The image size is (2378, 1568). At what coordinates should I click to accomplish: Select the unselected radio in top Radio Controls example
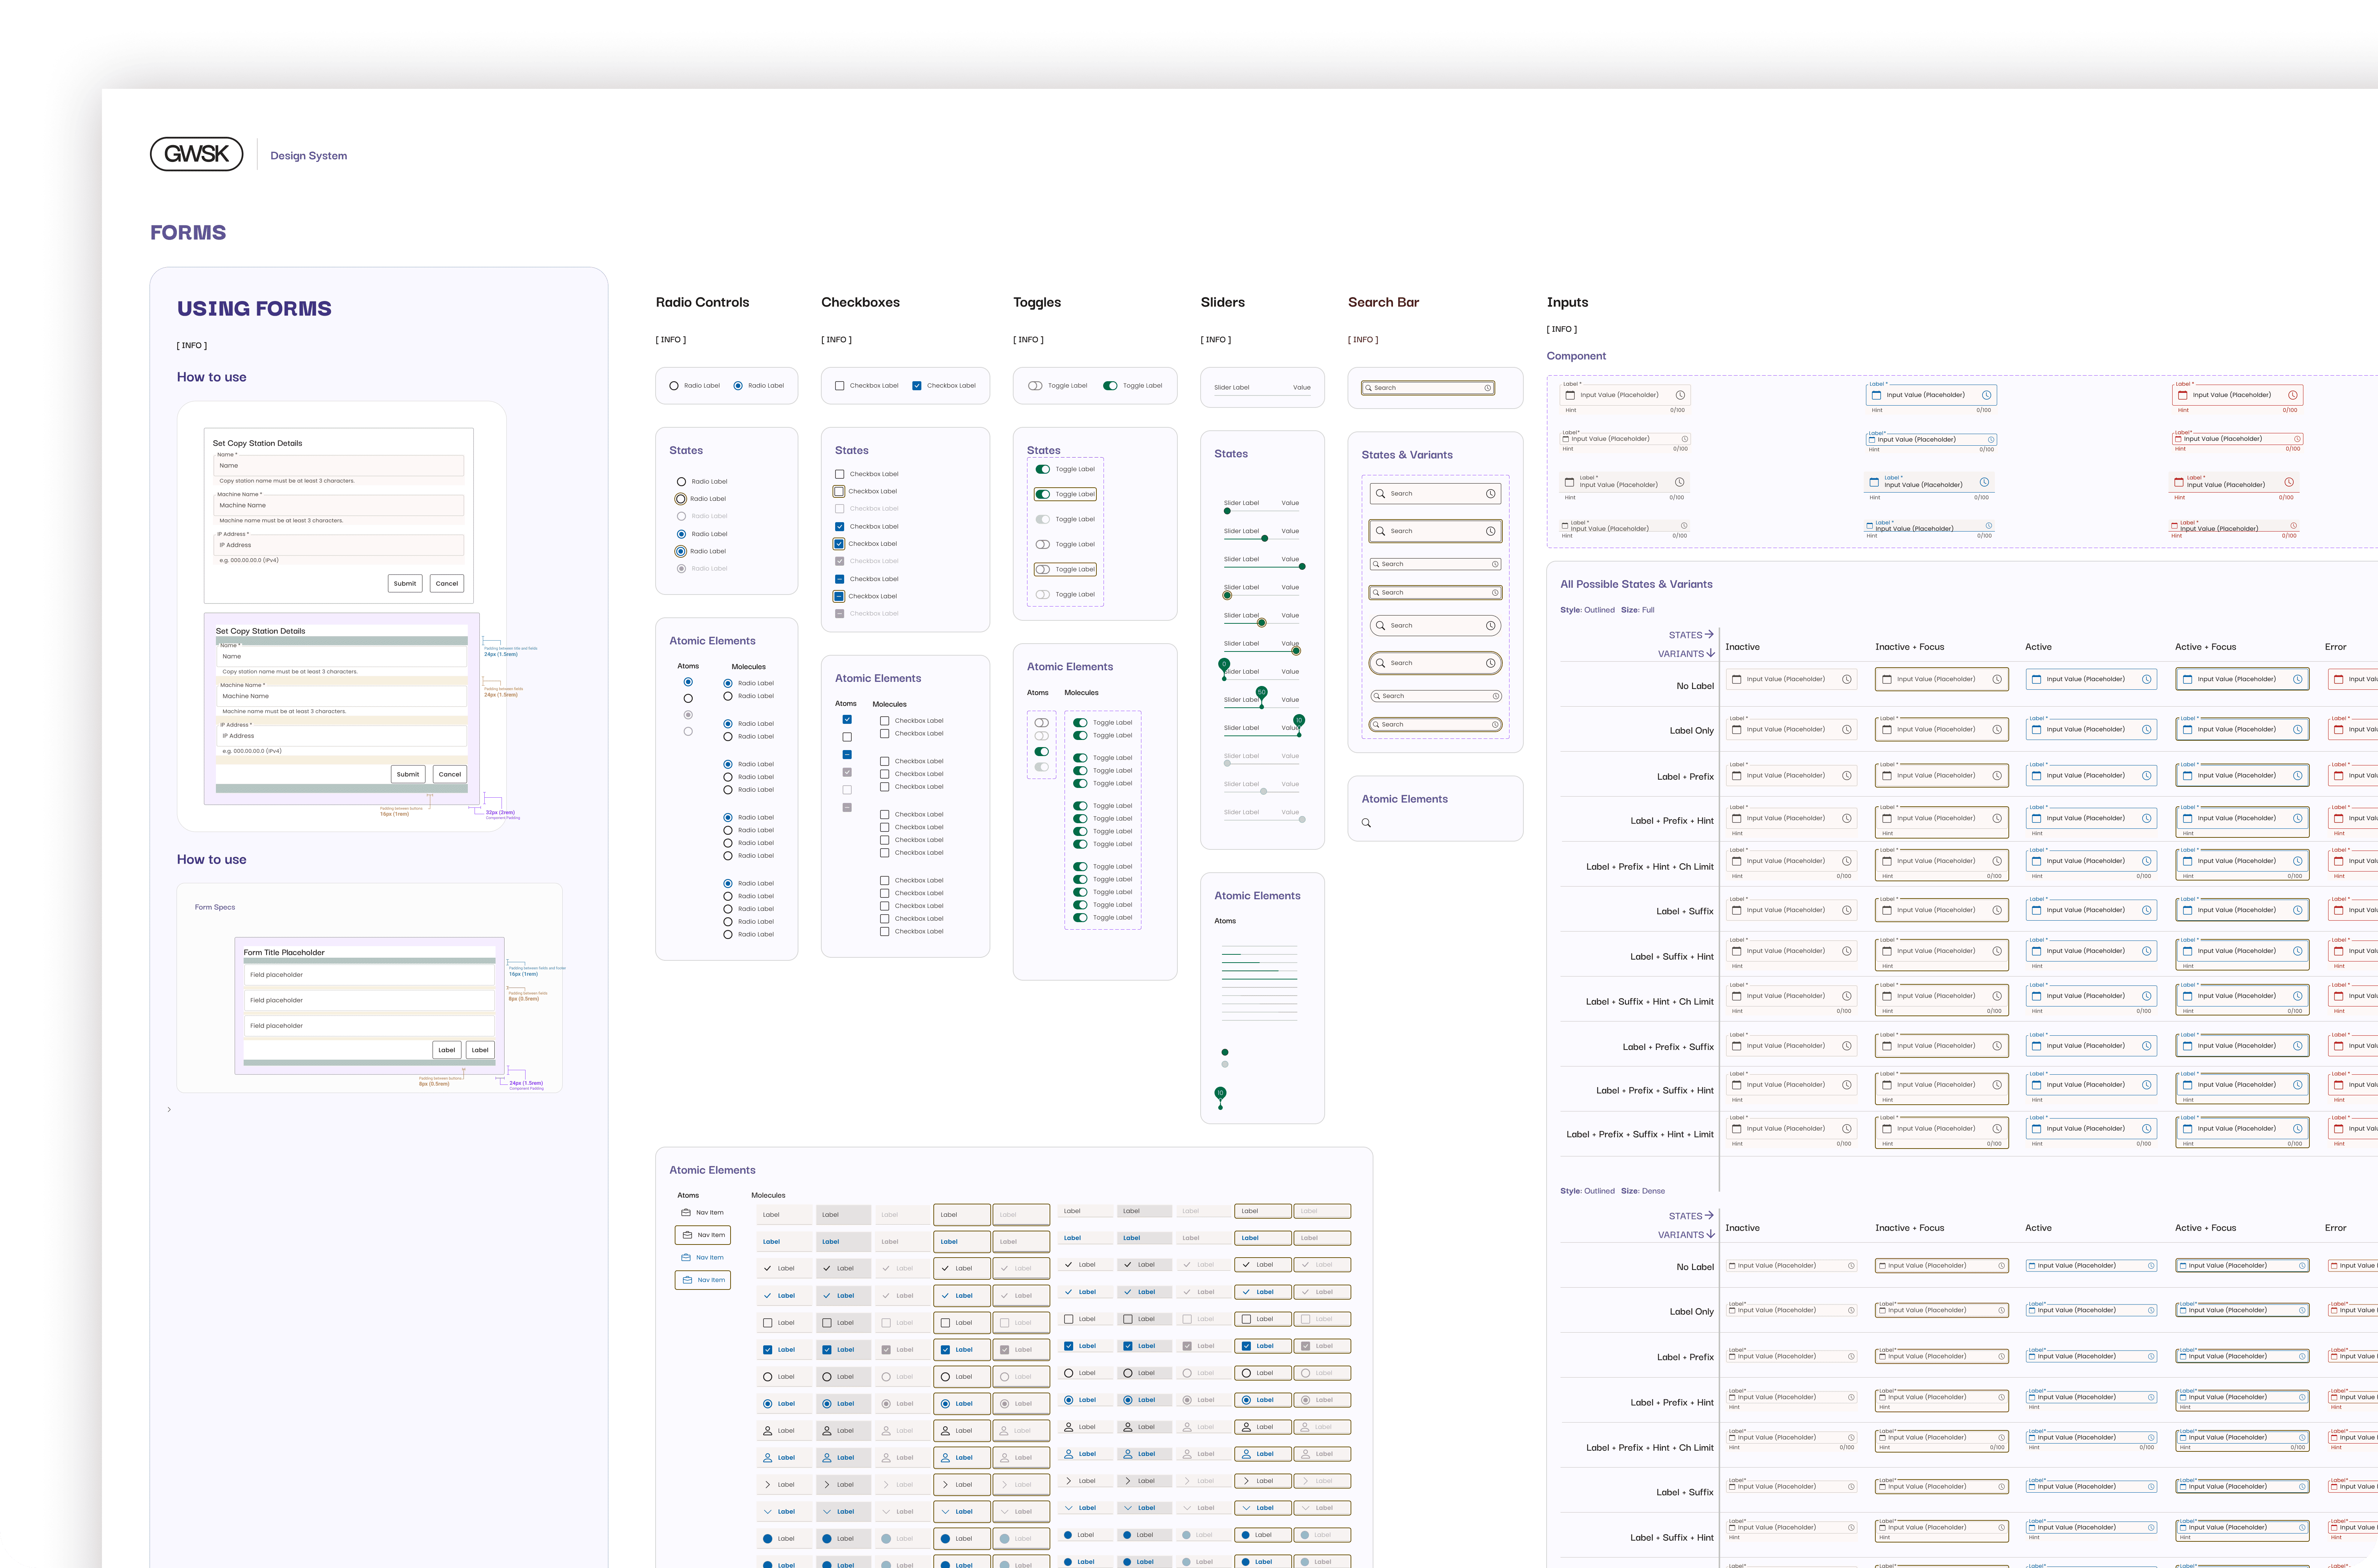point(674,386)
